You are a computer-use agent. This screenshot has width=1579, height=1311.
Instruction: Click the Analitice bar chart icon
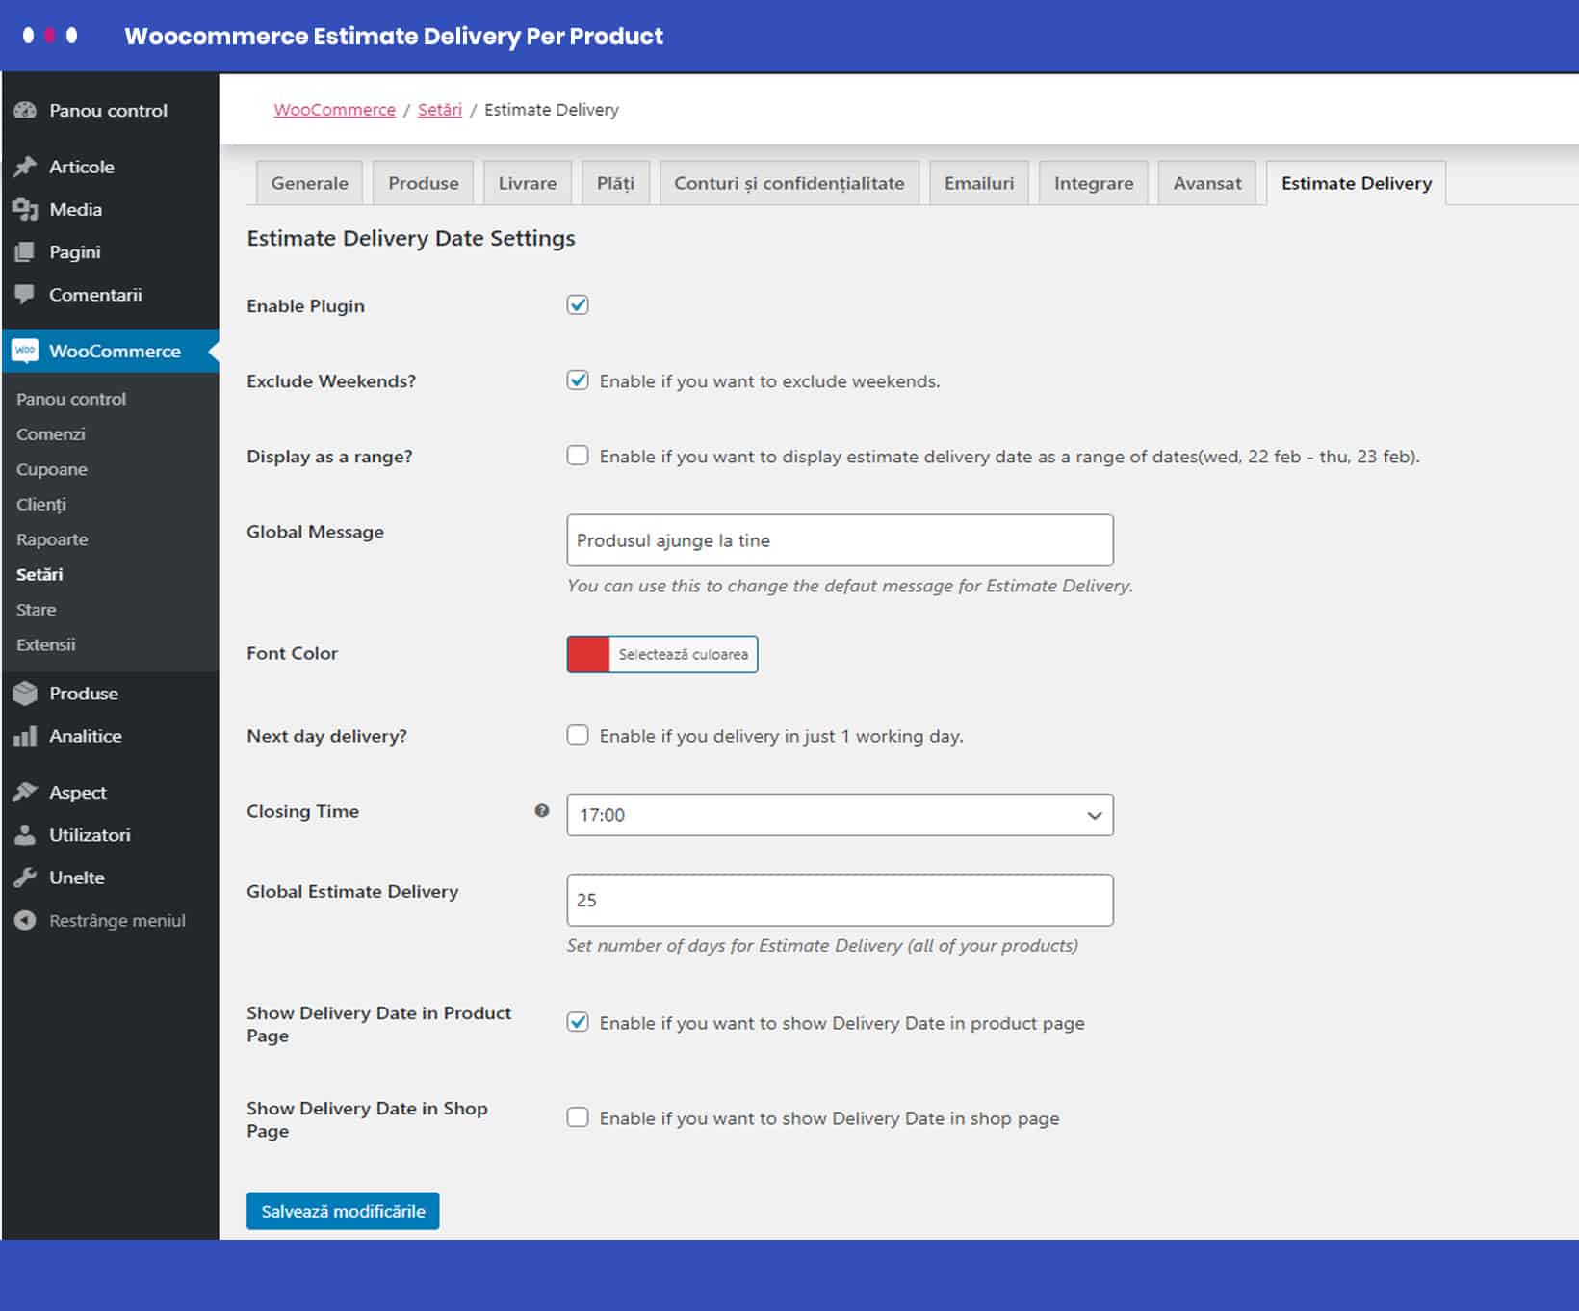click(x=25, y=736)
